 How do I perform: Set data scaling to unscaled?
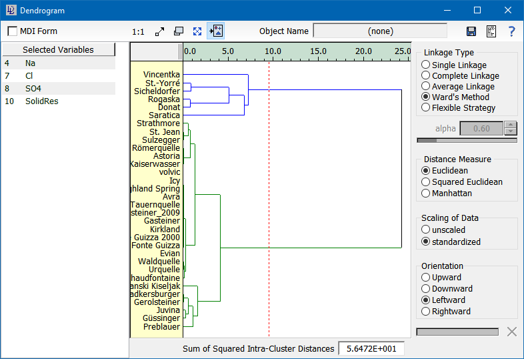coord(426,230)
